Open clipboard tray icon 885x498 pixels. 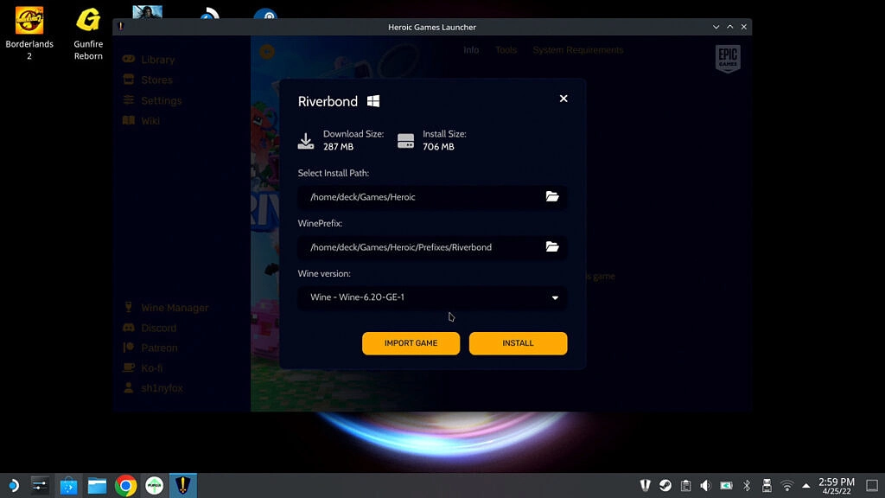tap(685, 486)
